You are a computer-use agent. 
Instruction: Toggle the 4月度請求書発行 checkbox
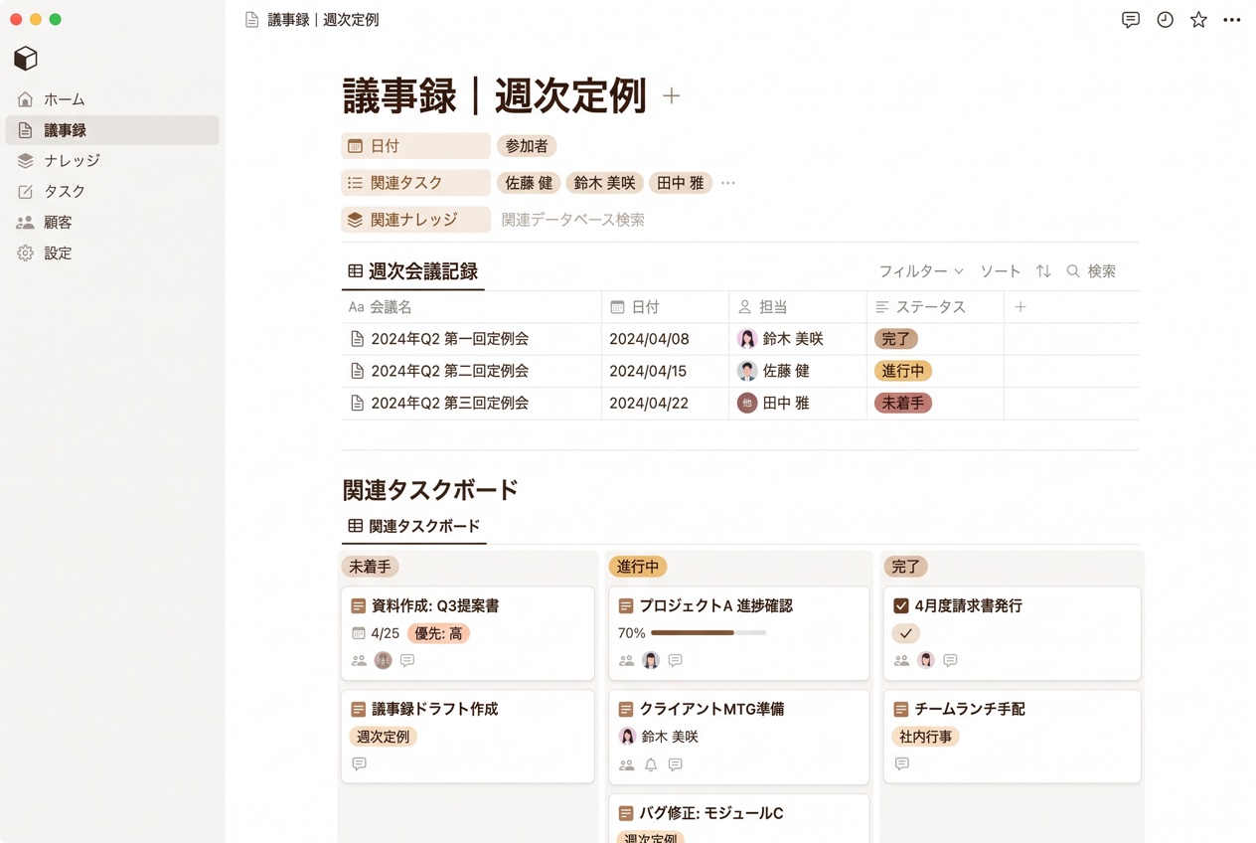click(x=901, y=605)
